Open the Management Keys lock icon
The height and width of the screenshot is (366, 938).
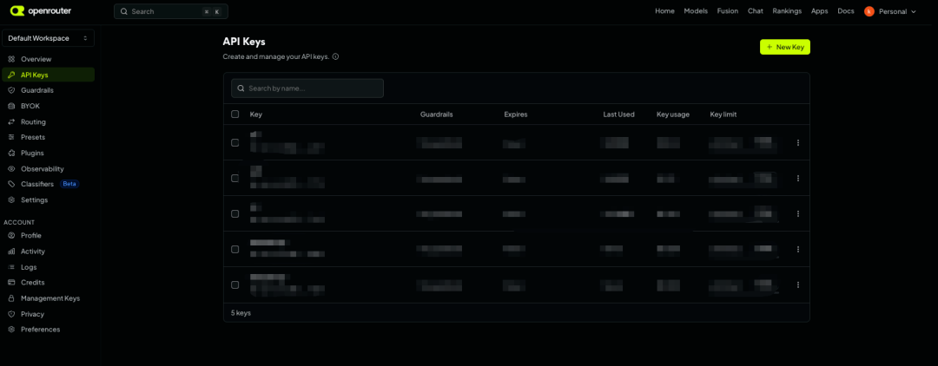11,298
